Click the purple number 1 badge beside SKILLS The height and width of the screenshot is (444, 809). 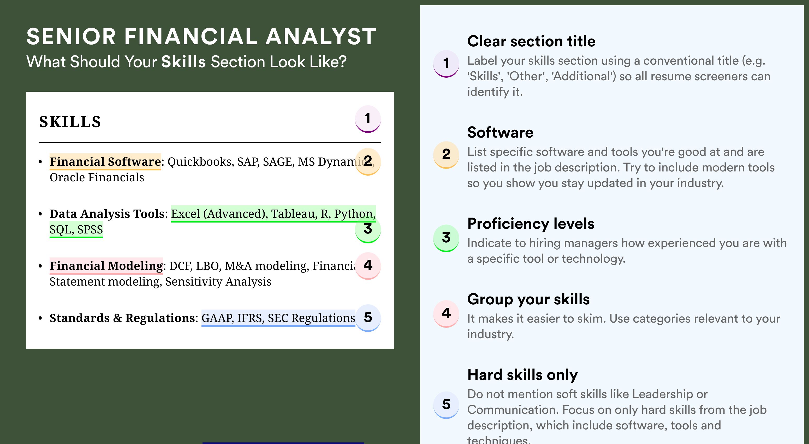(x=368, y=119)
